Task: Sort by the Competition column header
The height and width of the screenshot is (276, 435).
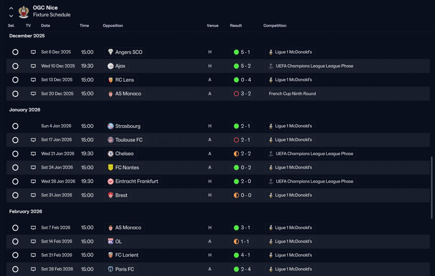Action: (275, 25)
